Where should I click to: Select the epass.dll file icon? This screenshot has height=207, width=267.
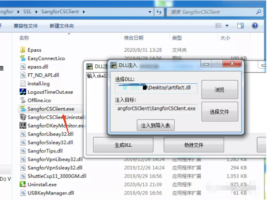(23, 67)
